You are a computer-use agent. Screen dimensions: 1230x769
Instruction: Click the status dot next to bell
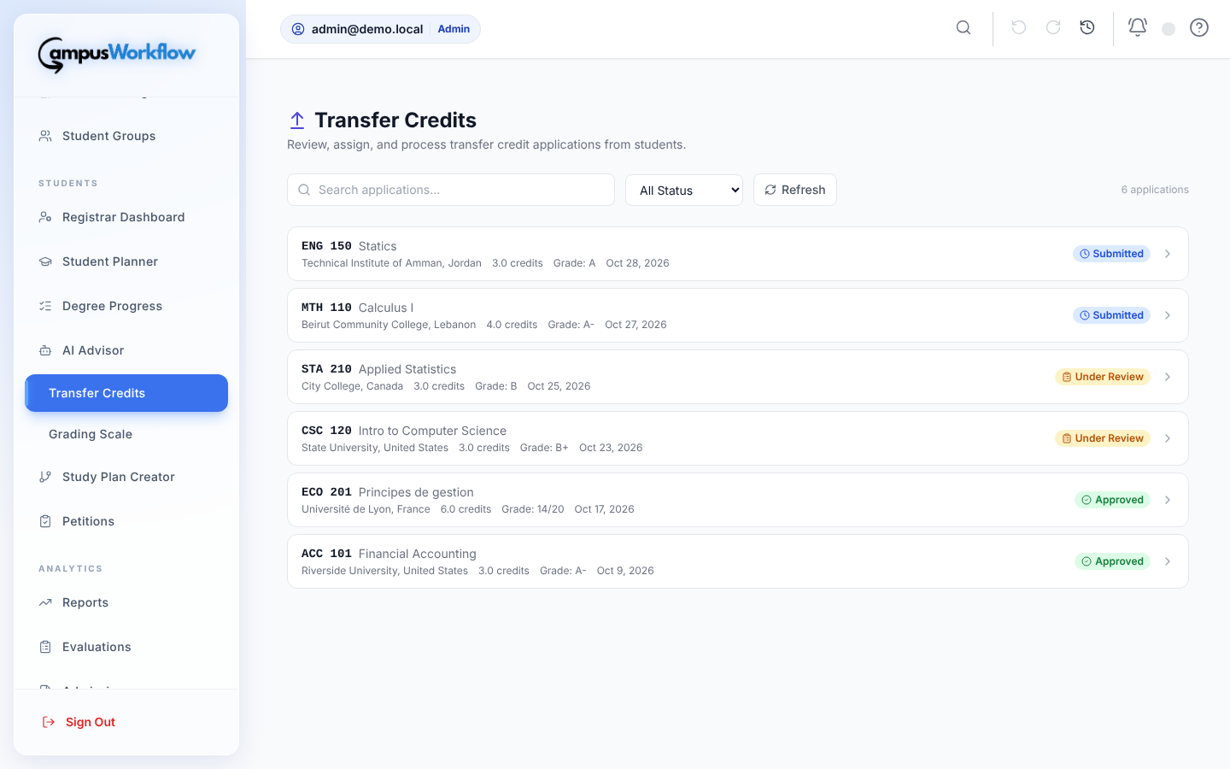click(x=1168, y=29)
